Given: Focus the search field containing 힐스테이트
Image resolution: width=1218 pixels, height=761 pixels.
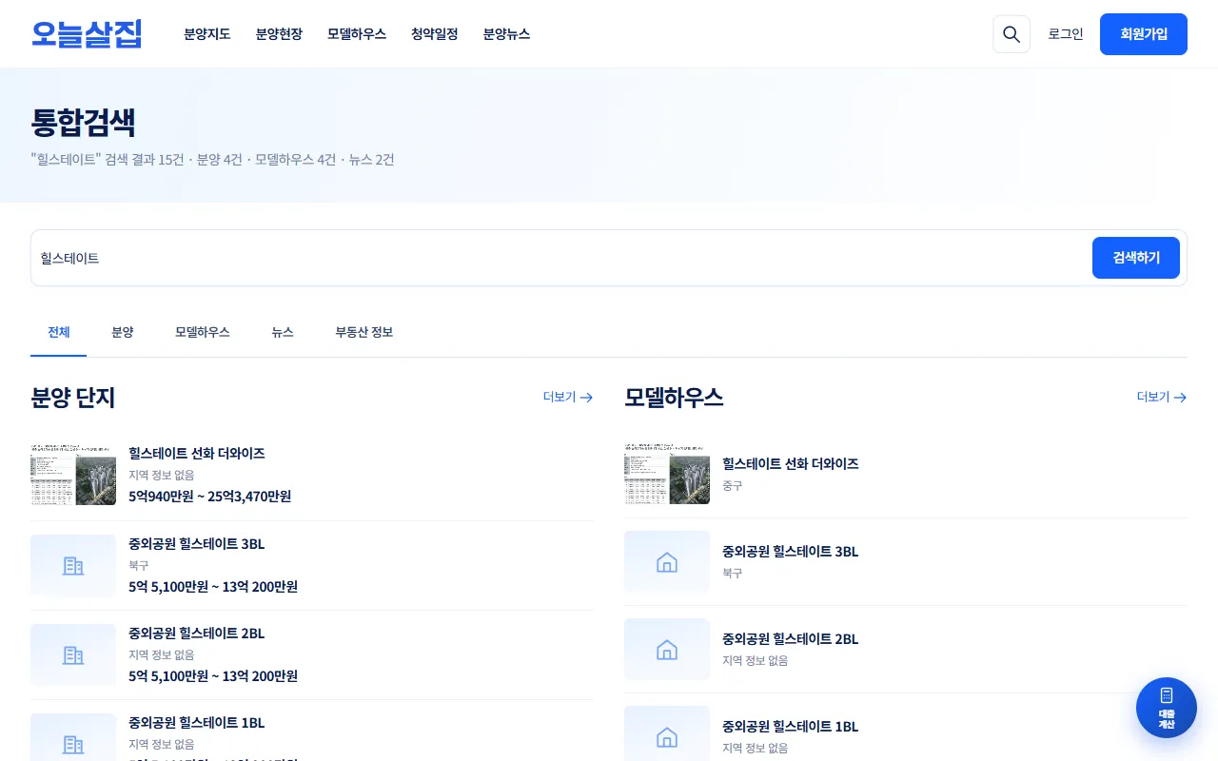Looking at the screenshot, I should coord(561,258).
